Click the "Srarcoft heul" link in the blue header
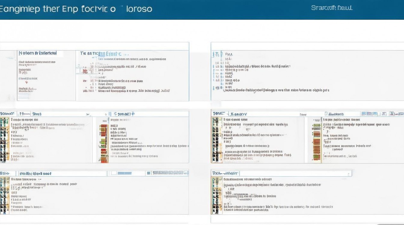 click(332, 8)
